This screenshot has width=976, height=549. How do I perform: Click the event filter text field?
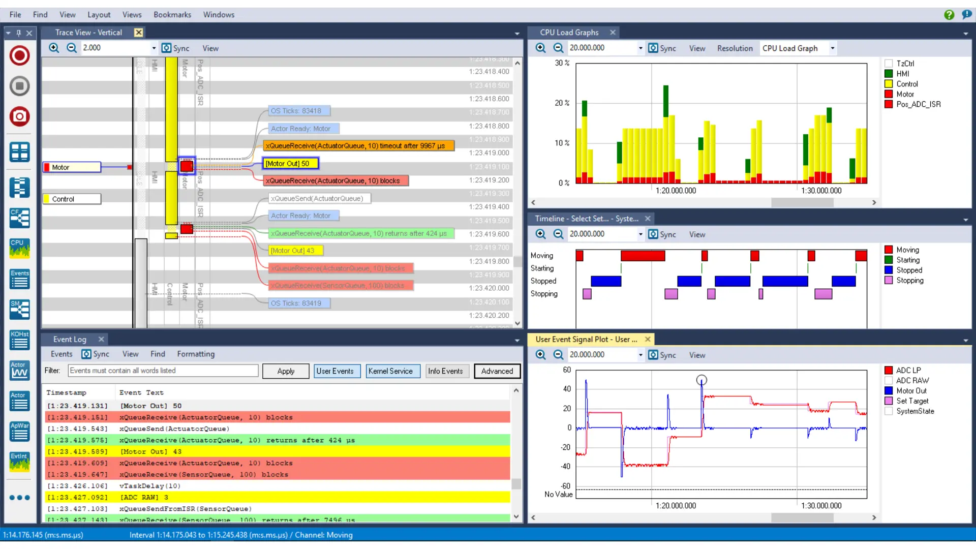tap(163, 371)
